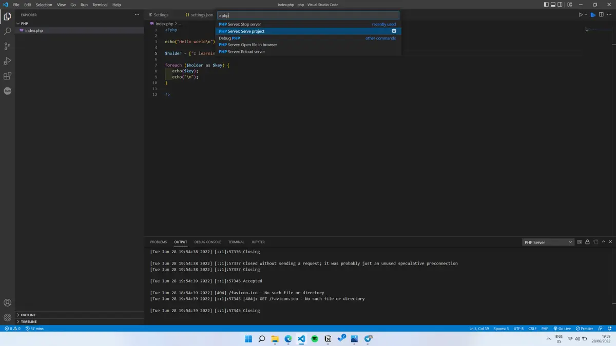This screenshot has width=616, height=346.
Task: Toggle secondary sidebar visibility in title bar
Action: (x=560, y=5)
